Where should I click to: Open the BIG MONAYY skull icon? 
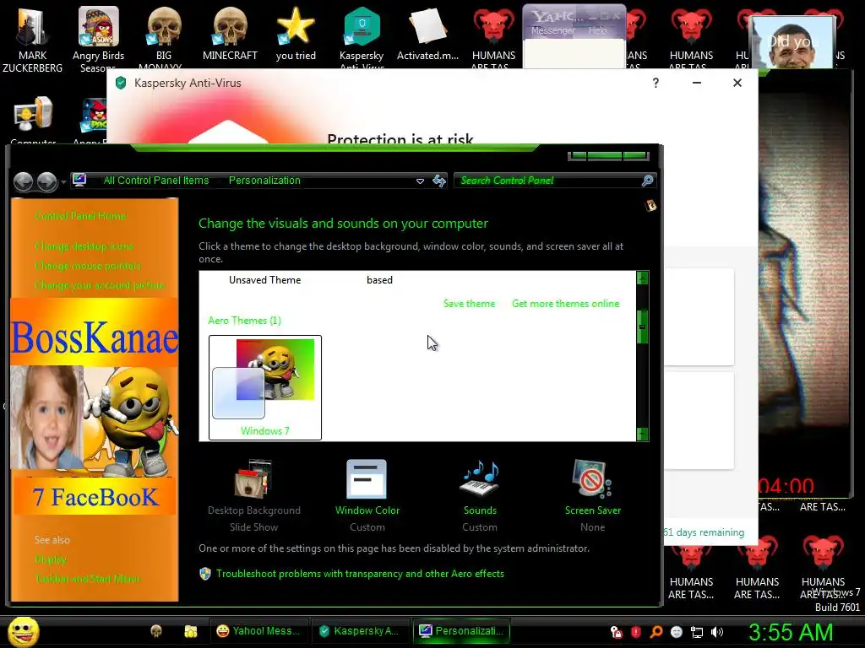coord(164,39)
